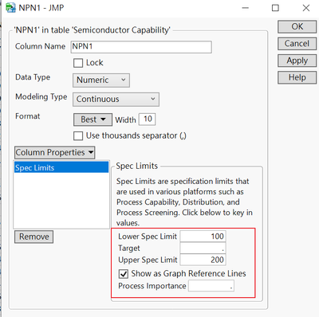Click the Cancel button
The height and width of the screenshot is (317, 319).
(x=297, y=44)
